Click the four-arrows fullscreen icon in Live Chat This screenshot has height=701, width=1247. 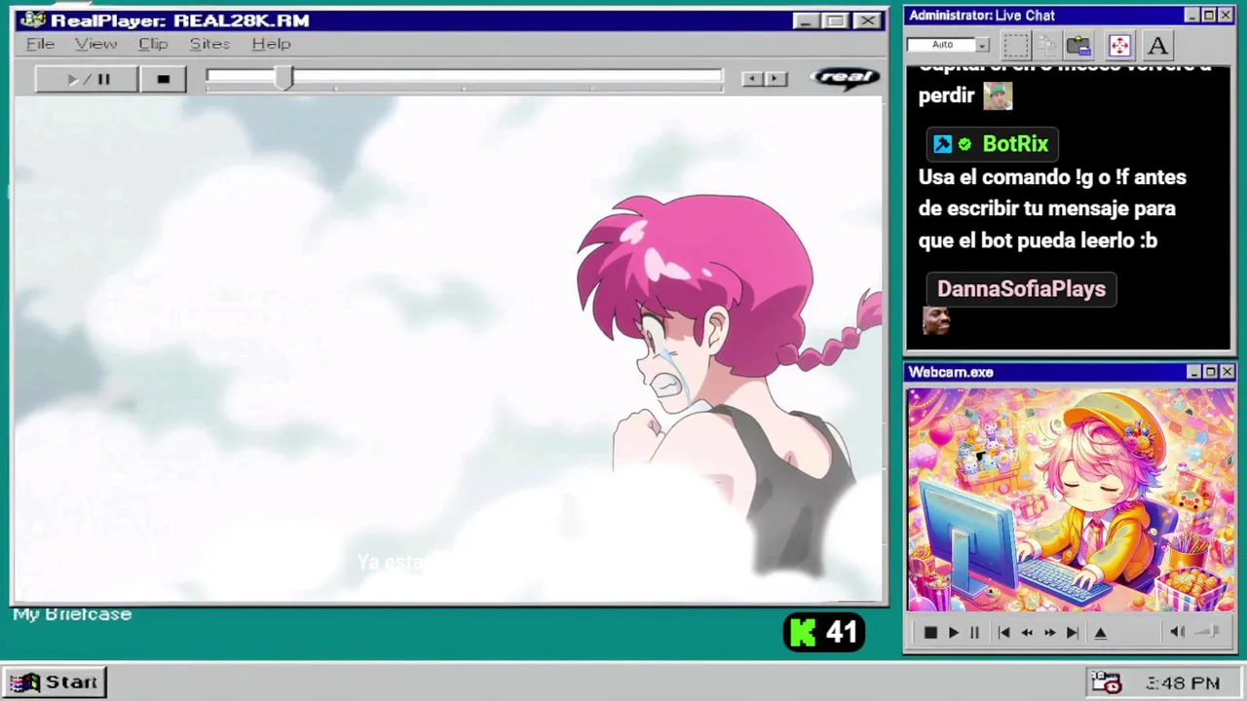coord(1119,45)
